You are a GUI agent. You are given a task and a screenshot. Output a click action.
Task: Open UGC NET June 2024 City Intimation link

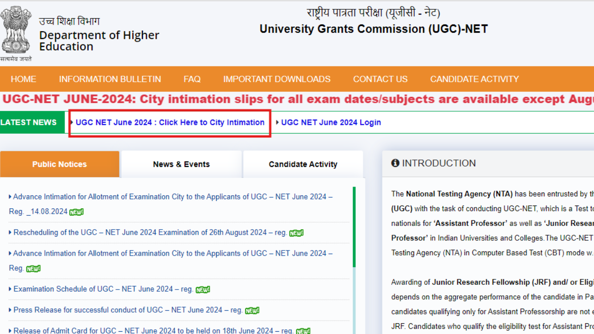pos(170,122)
